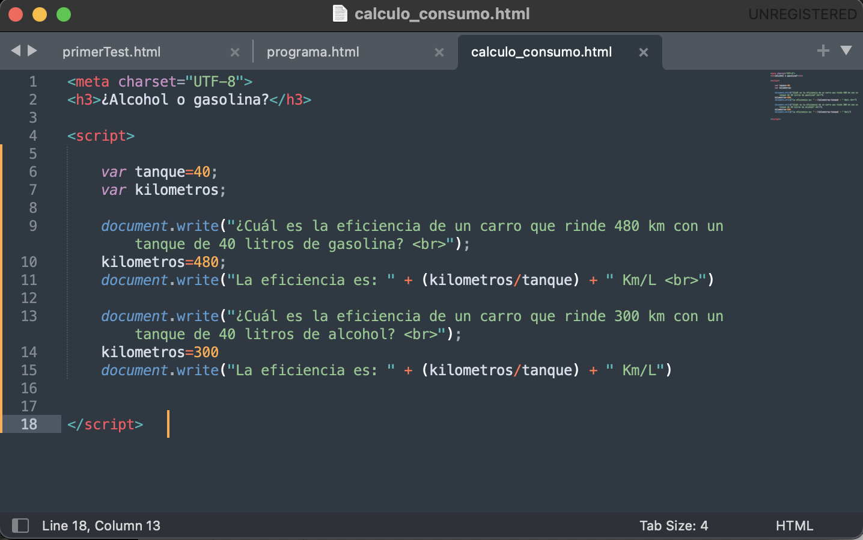Click the 'var tanque=40;' line
The image size is (863, 540).
[159, 172]
